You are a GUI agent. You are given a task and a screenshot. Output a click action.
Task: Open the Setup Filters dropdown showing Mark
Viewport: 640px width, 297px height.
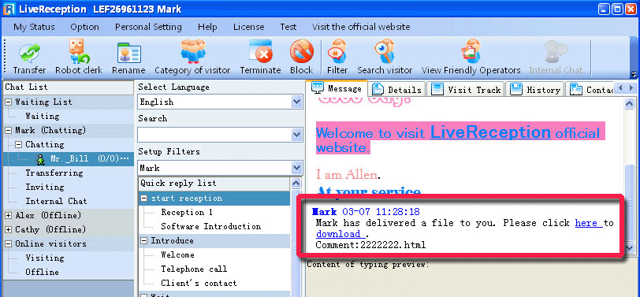[x=297, y=168]
